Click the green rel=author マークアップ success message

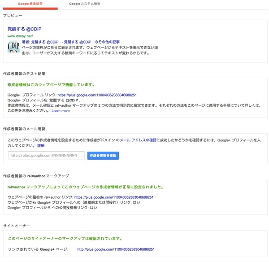point(85,187)
